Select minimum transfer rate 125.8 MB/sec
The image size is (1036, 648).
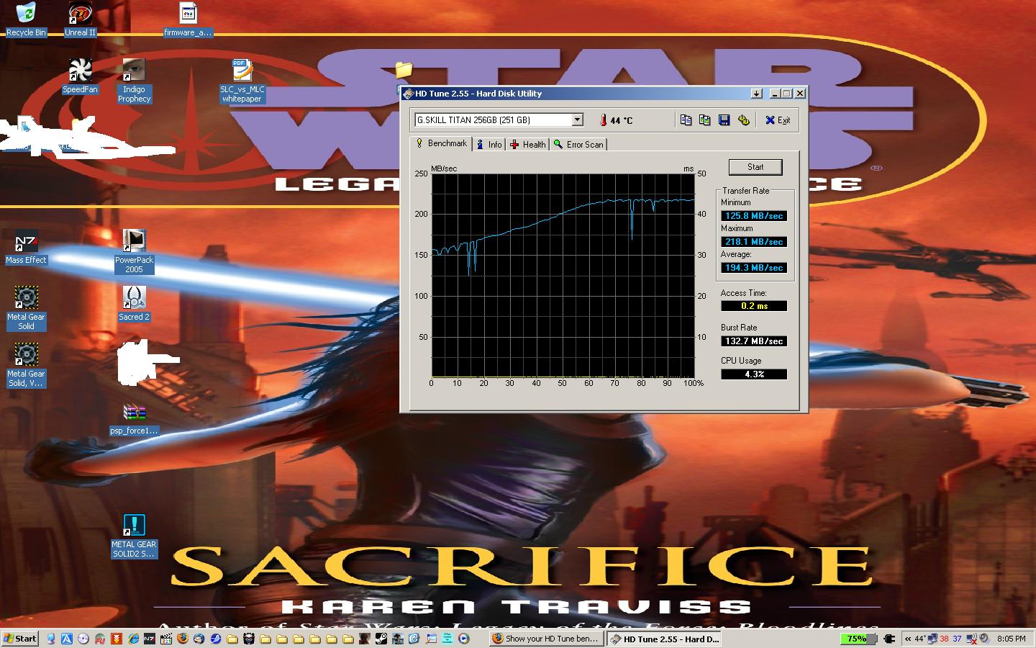click(x=754, y=216)
